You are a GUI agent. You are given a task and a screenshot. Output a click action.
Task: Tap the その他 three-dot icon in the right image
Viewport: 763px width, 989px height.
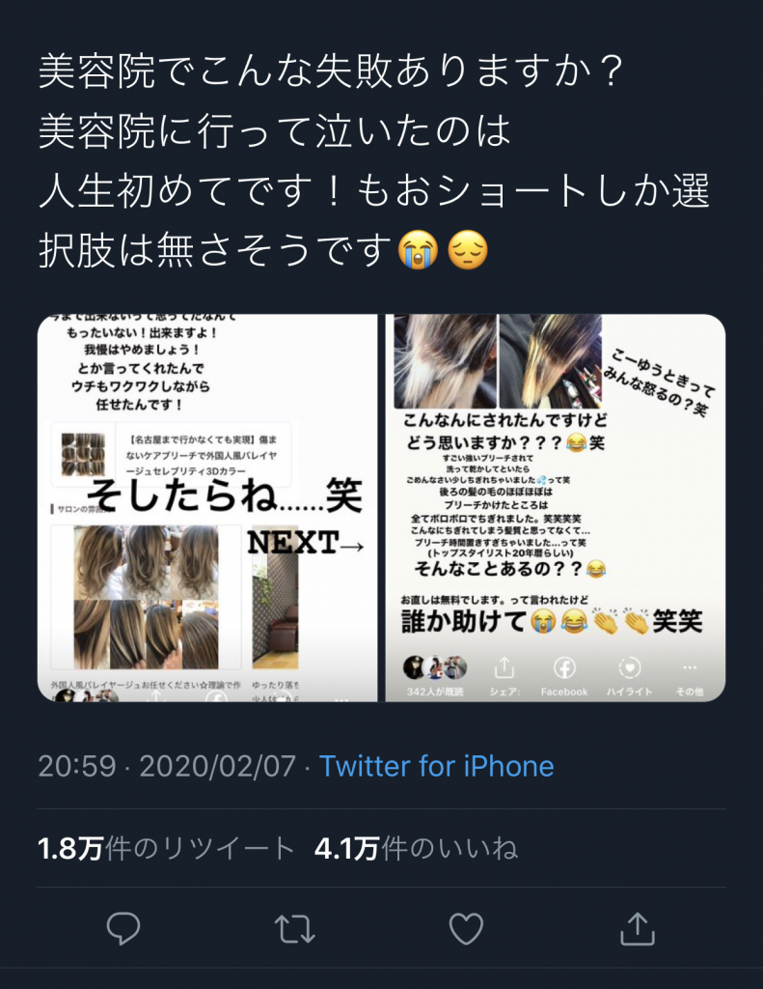[690, 667]
